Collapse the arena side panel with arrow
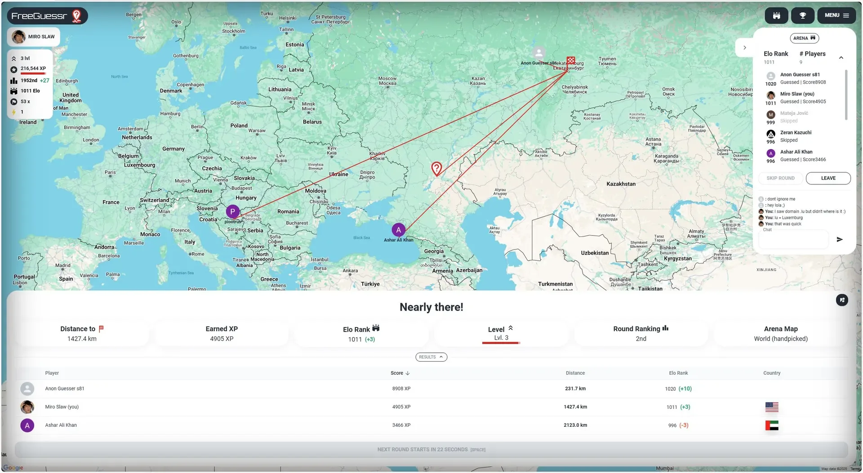Viewport: 863px width, 473px height. coord(744,48)
